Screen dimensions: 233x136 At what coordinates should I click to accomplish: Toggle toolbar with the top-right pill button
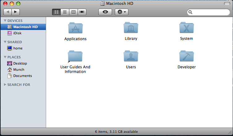click(227, 4)
